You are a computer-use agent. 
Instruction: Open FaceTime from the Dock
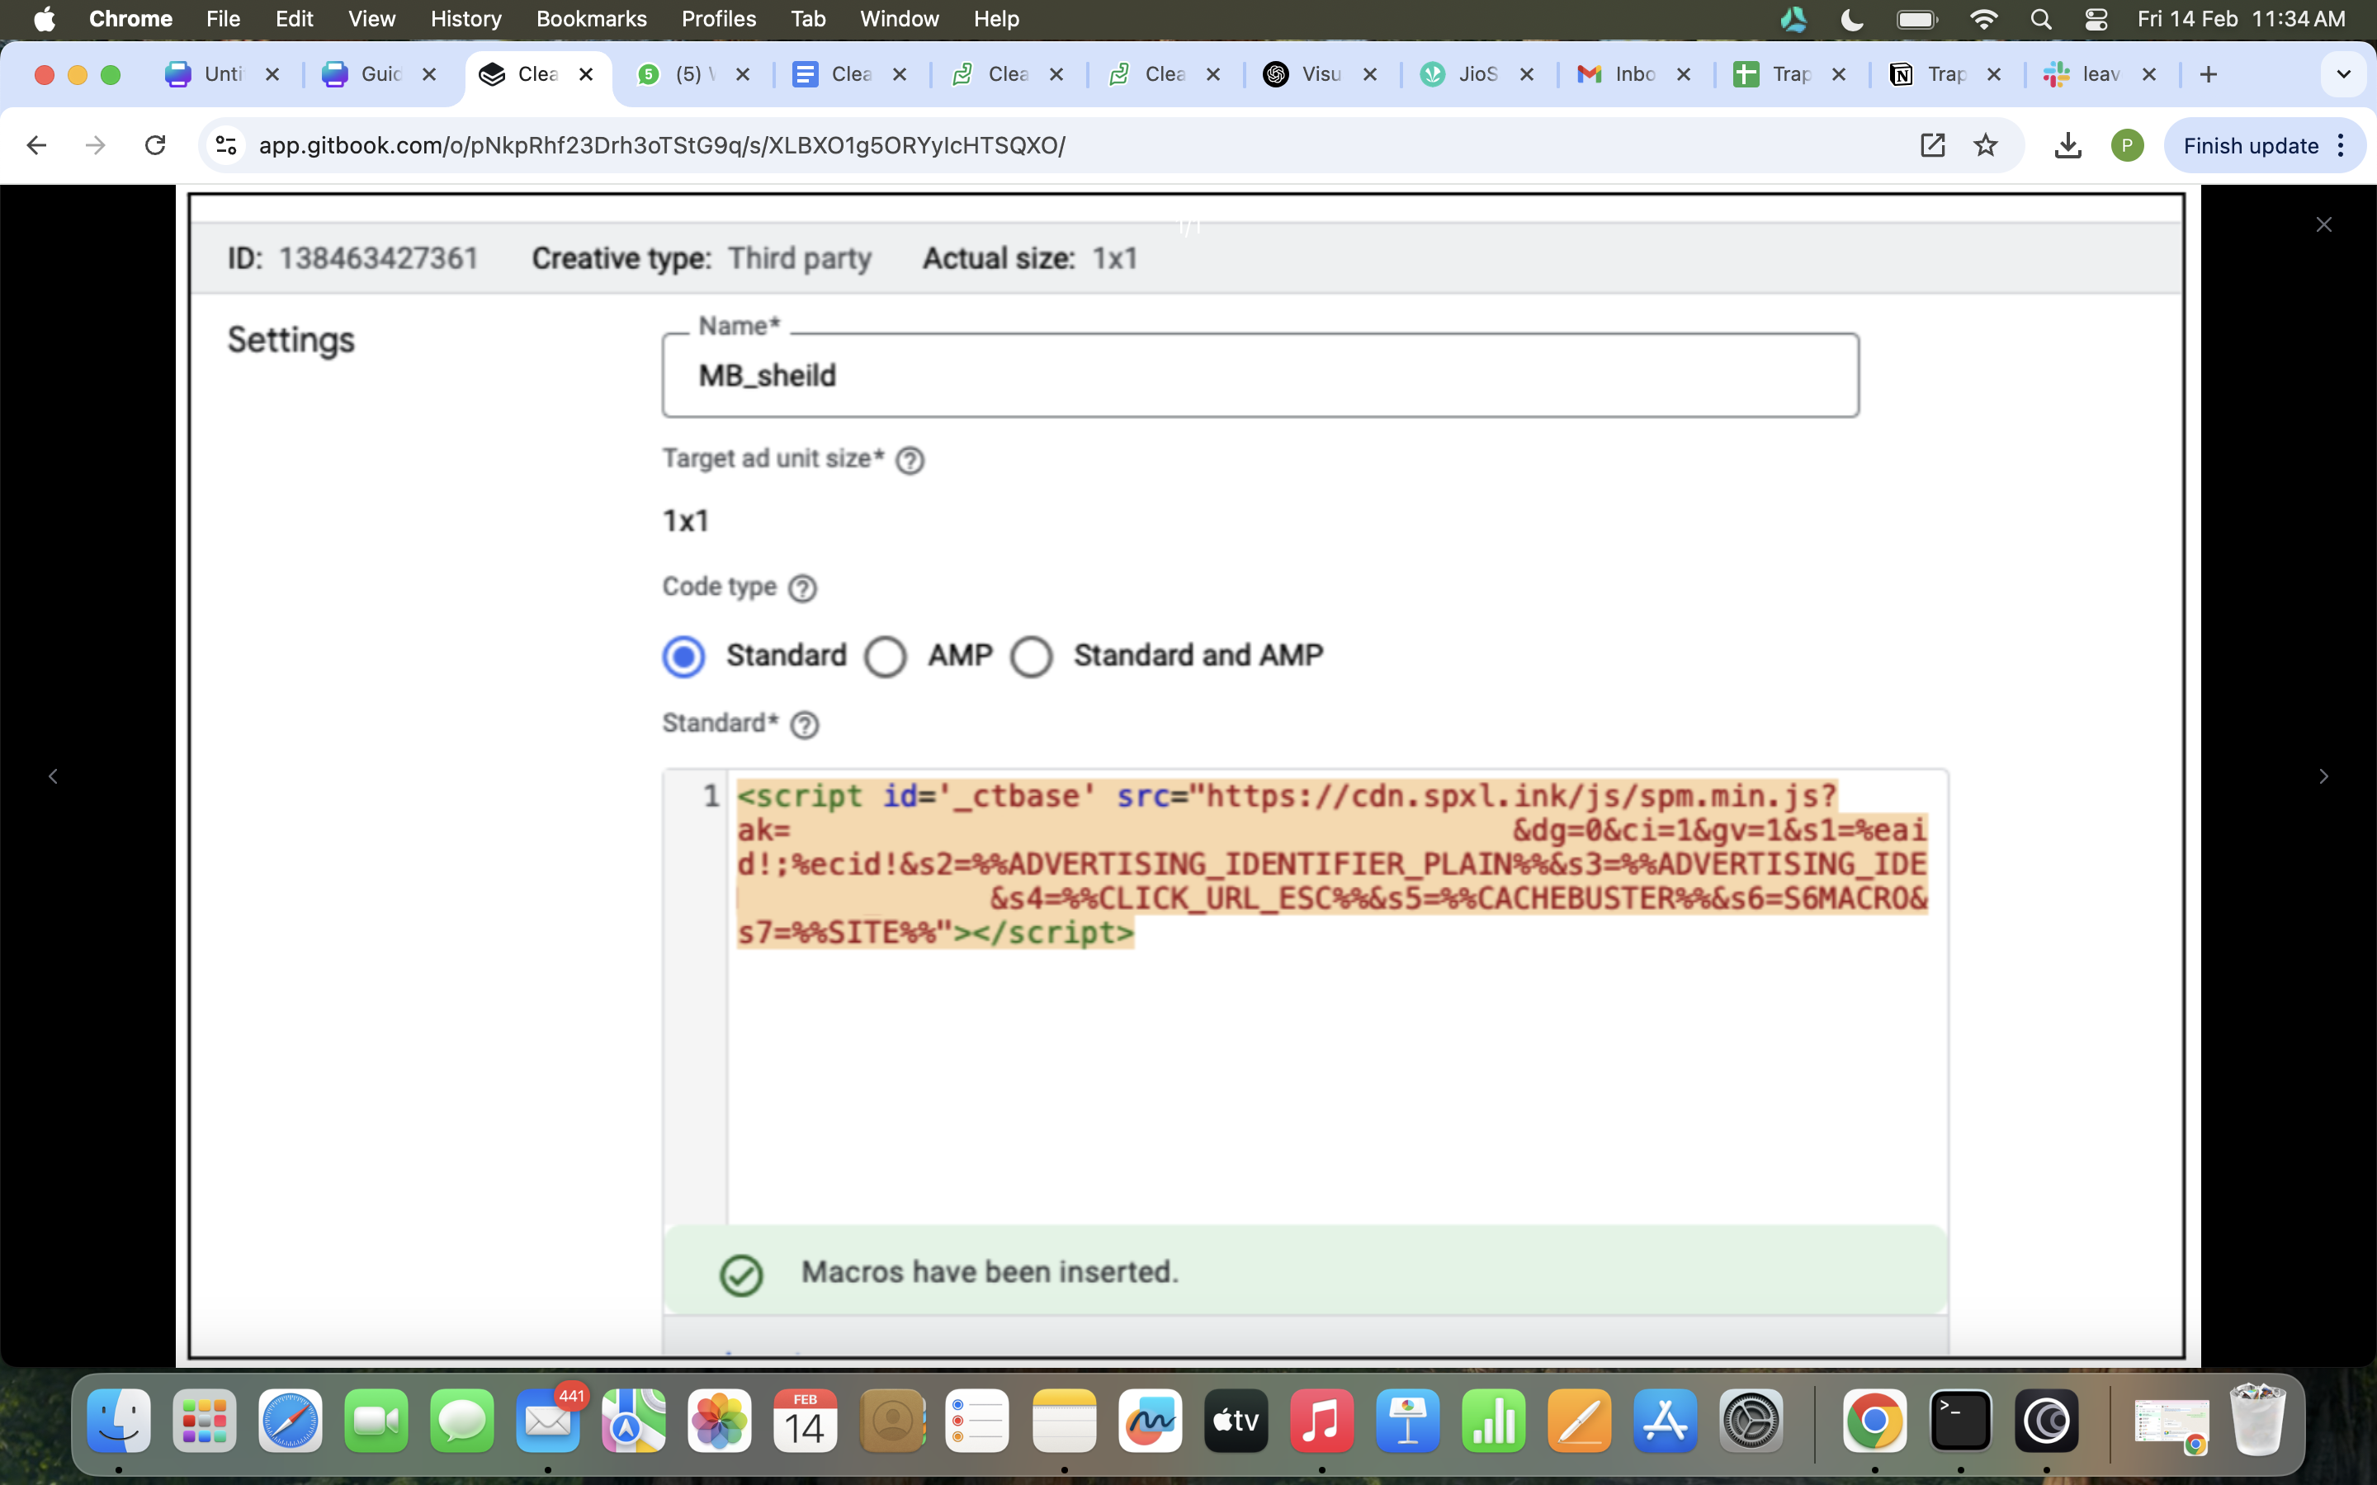[x=376, y=1420]
